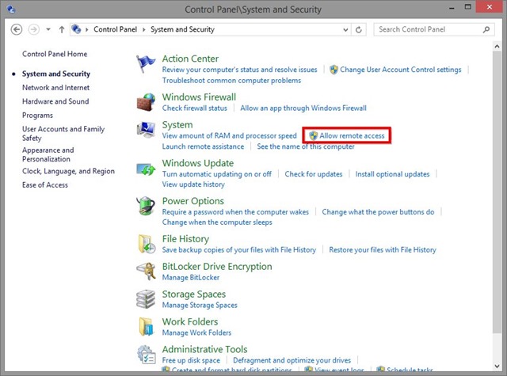This screenshot has height=376, width=507.
Task: Click Require a password when computer wakes
Action: tap(235, 212)
